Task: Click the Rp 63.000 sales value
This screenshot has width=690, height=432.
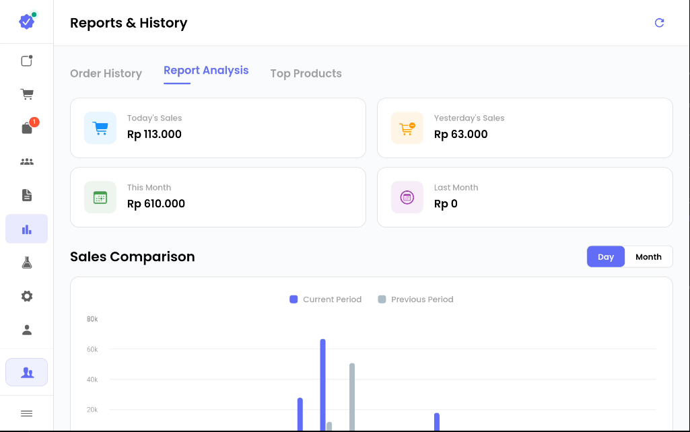Action: pos(460,134)
